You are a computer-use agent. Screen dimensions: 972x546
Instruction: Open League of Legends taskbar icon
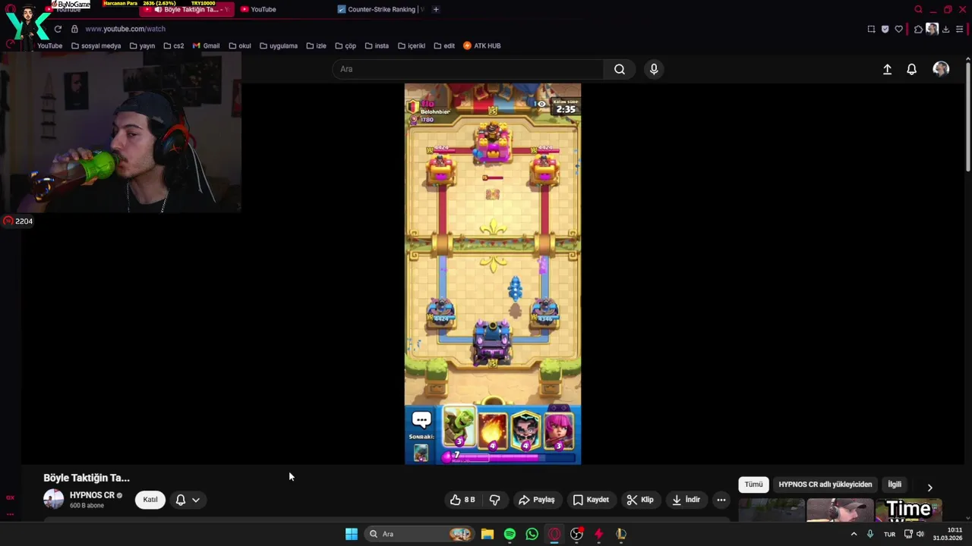point(620,534)
